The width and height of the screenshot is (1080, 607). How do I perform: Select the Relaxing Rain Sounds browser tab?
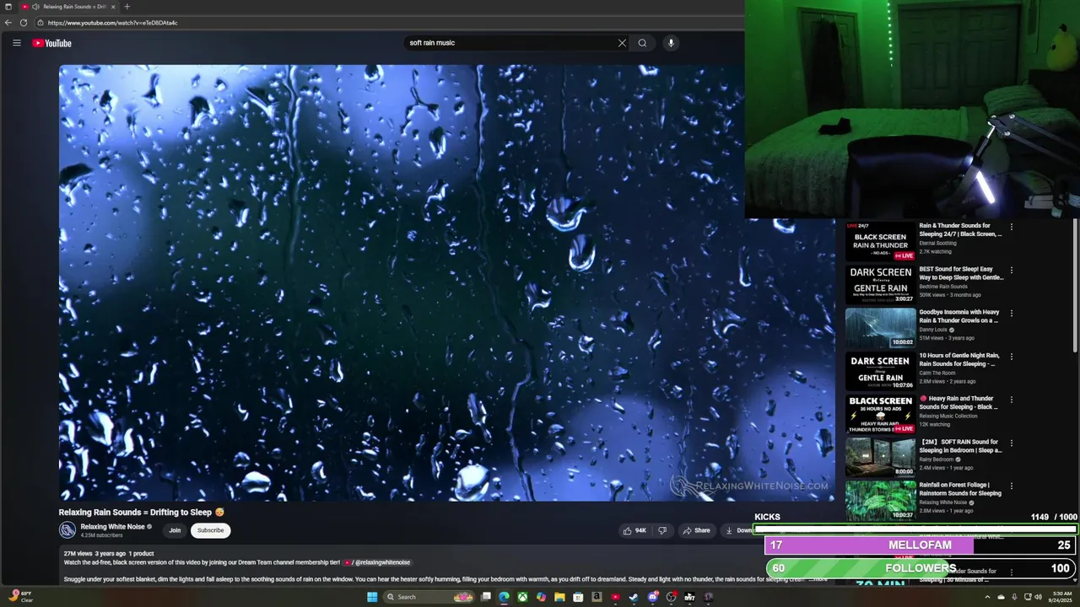[69, 7]
